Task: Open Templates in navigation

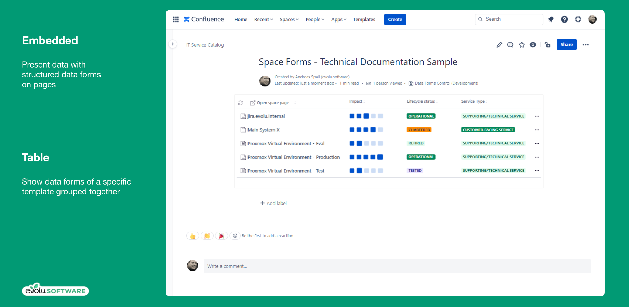Action: [x=364, y=19]
